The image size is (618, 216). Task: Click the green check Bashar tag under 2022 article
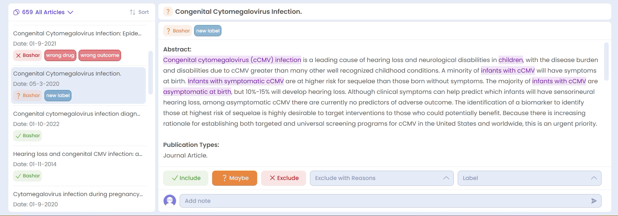[x=28, y=136]
